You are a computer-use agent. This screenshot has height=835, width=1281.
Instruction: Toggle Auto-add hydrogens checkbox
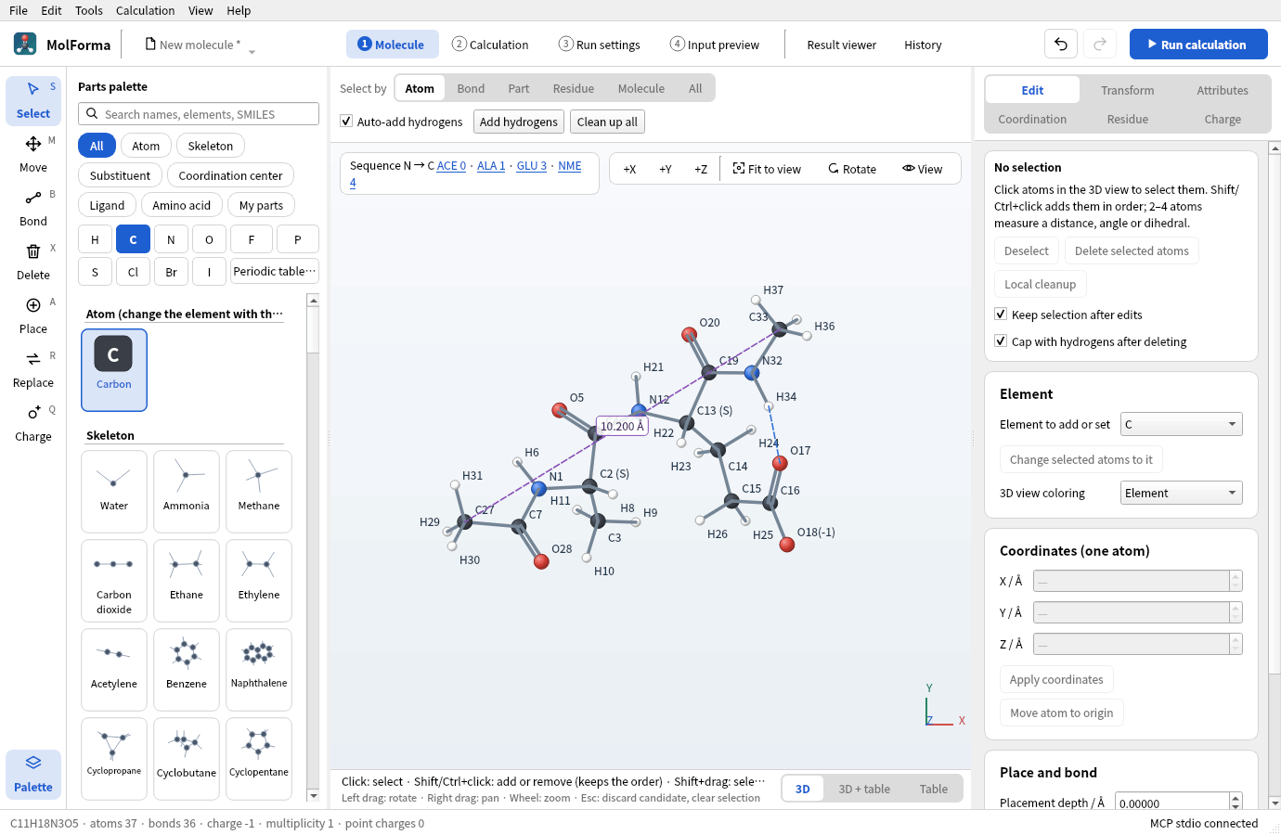click(346, 122)
